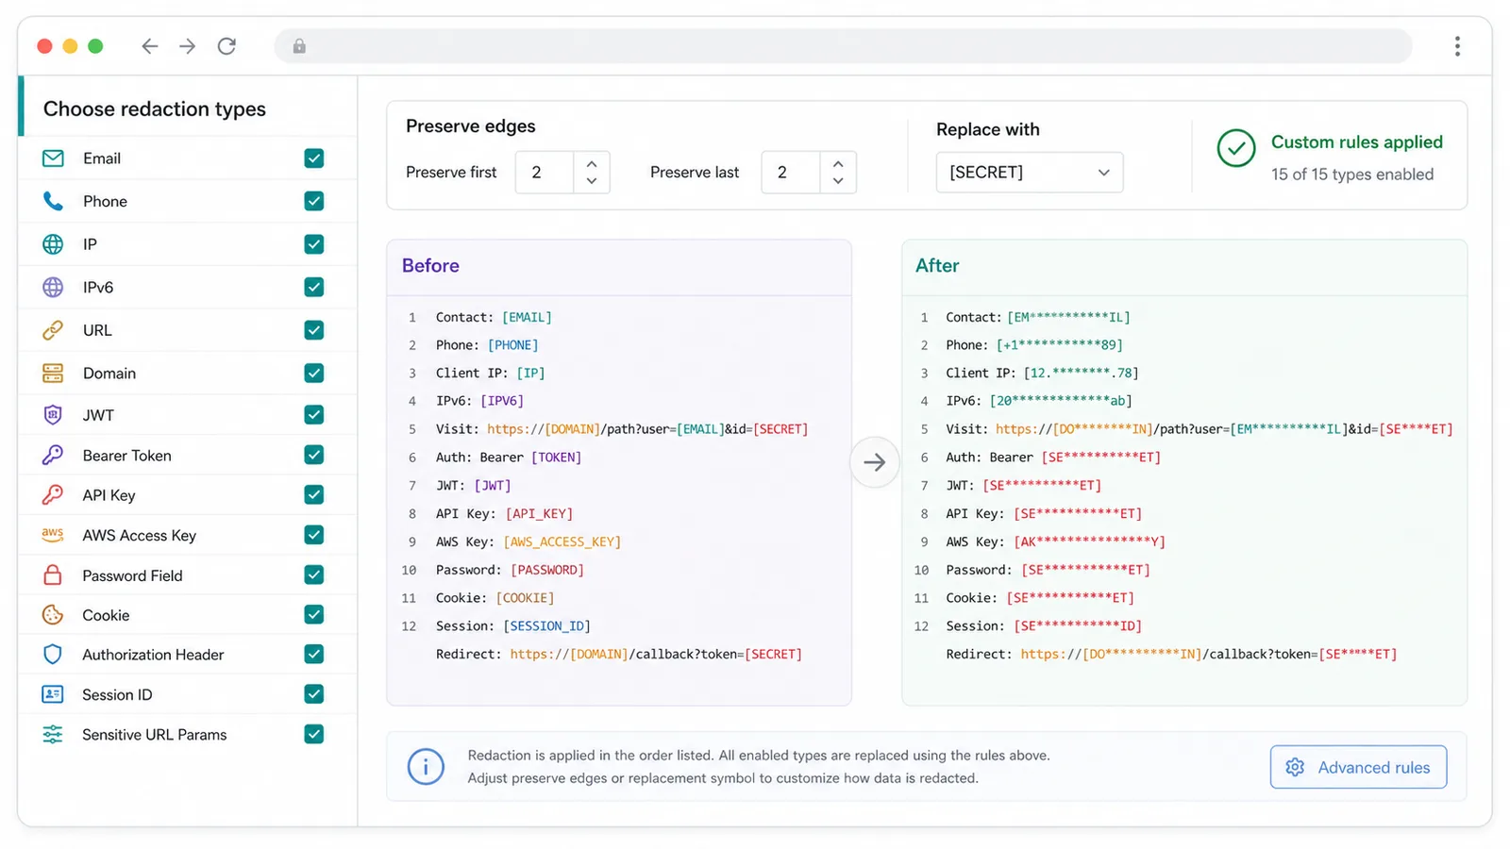Image resolution: width=1510 pixels, height=849 pixels.
Task: Click the IP globe icon
Action: tap(53, 244)
